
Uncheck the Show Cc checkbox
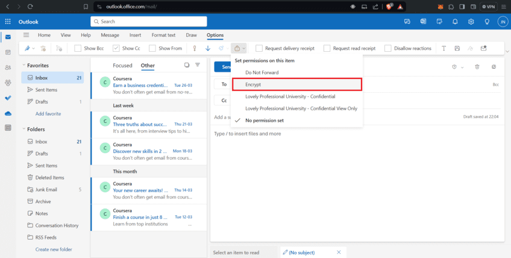pos(116,48)
